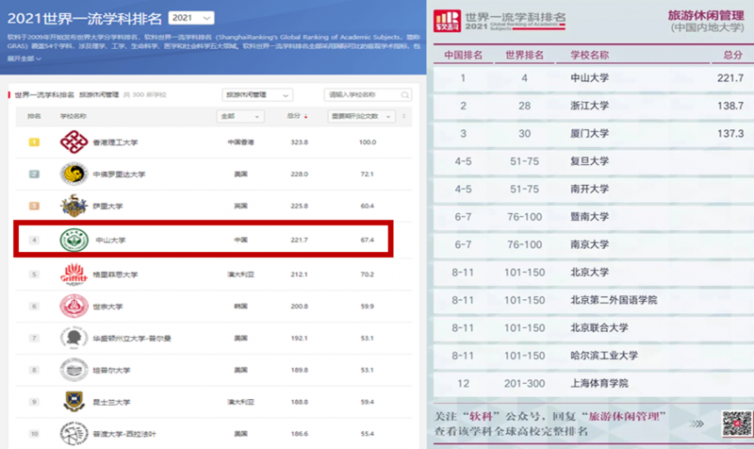The height and width of the screenshot is (449, 754).
Task: Click 北京联合大学 in the right list
Action: coord(599,328)
